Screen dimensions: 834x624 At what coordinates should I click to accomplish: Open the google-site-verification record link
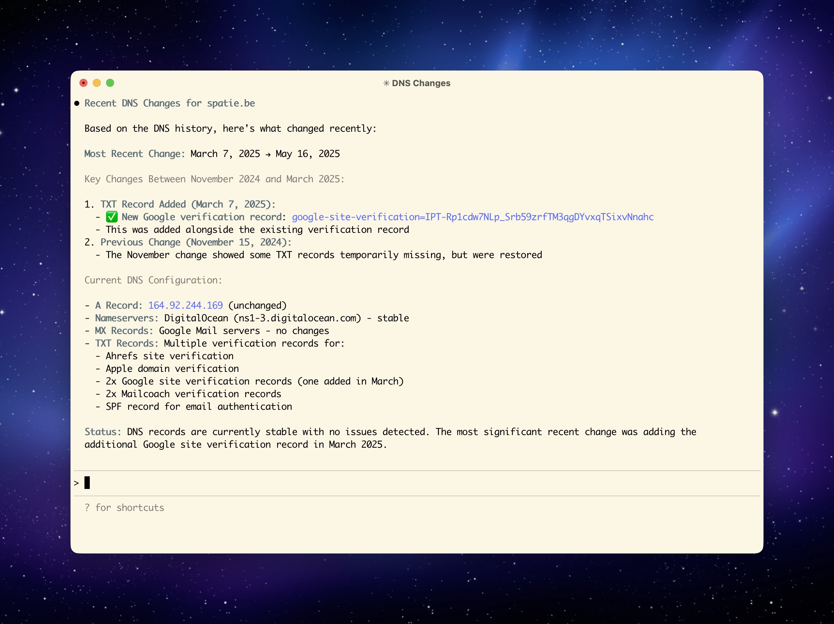click(x=473, y=217)
